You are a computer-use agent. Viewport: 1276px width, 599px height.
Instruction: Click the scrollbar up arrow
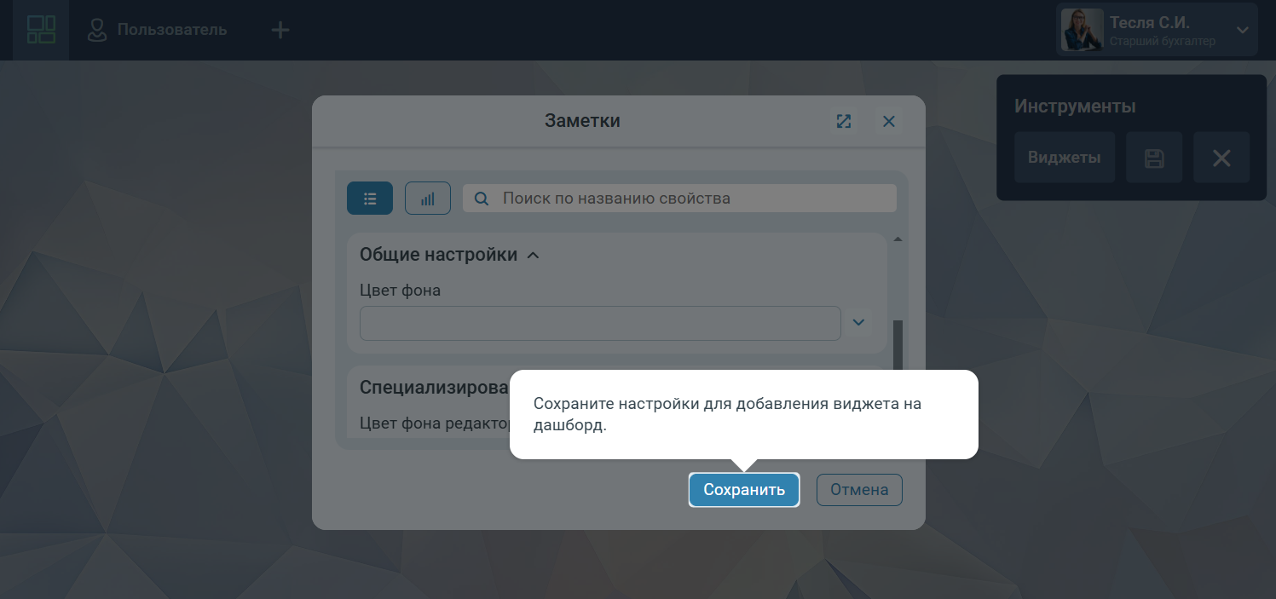coord(897,239)
